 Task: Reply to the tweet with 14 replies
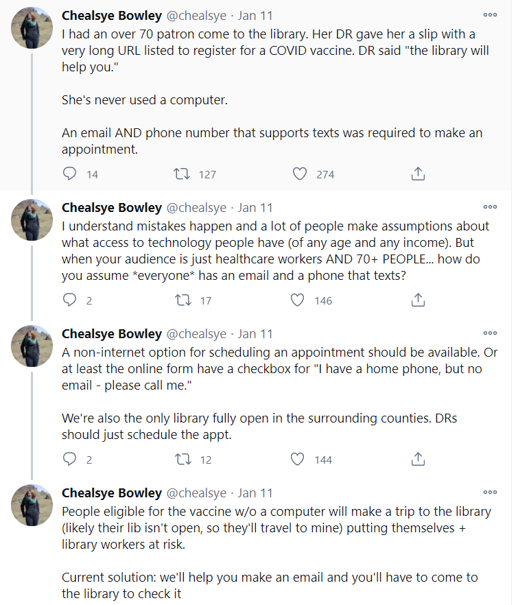[x=69, y=174]
